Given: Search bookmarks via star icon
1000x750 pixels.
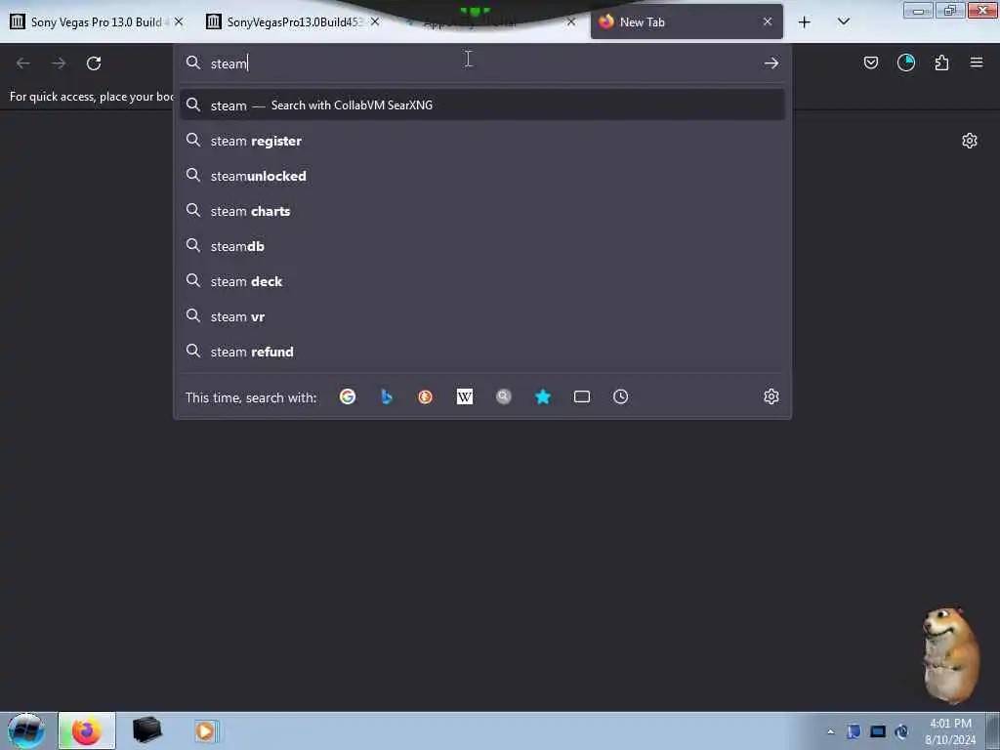Looking at the screenshot, I should [x=543, y=396].
